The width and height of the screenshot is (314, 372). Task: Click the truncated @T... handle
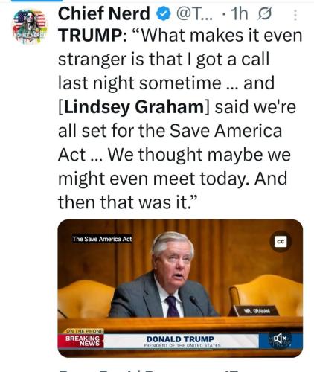(194, 14)
